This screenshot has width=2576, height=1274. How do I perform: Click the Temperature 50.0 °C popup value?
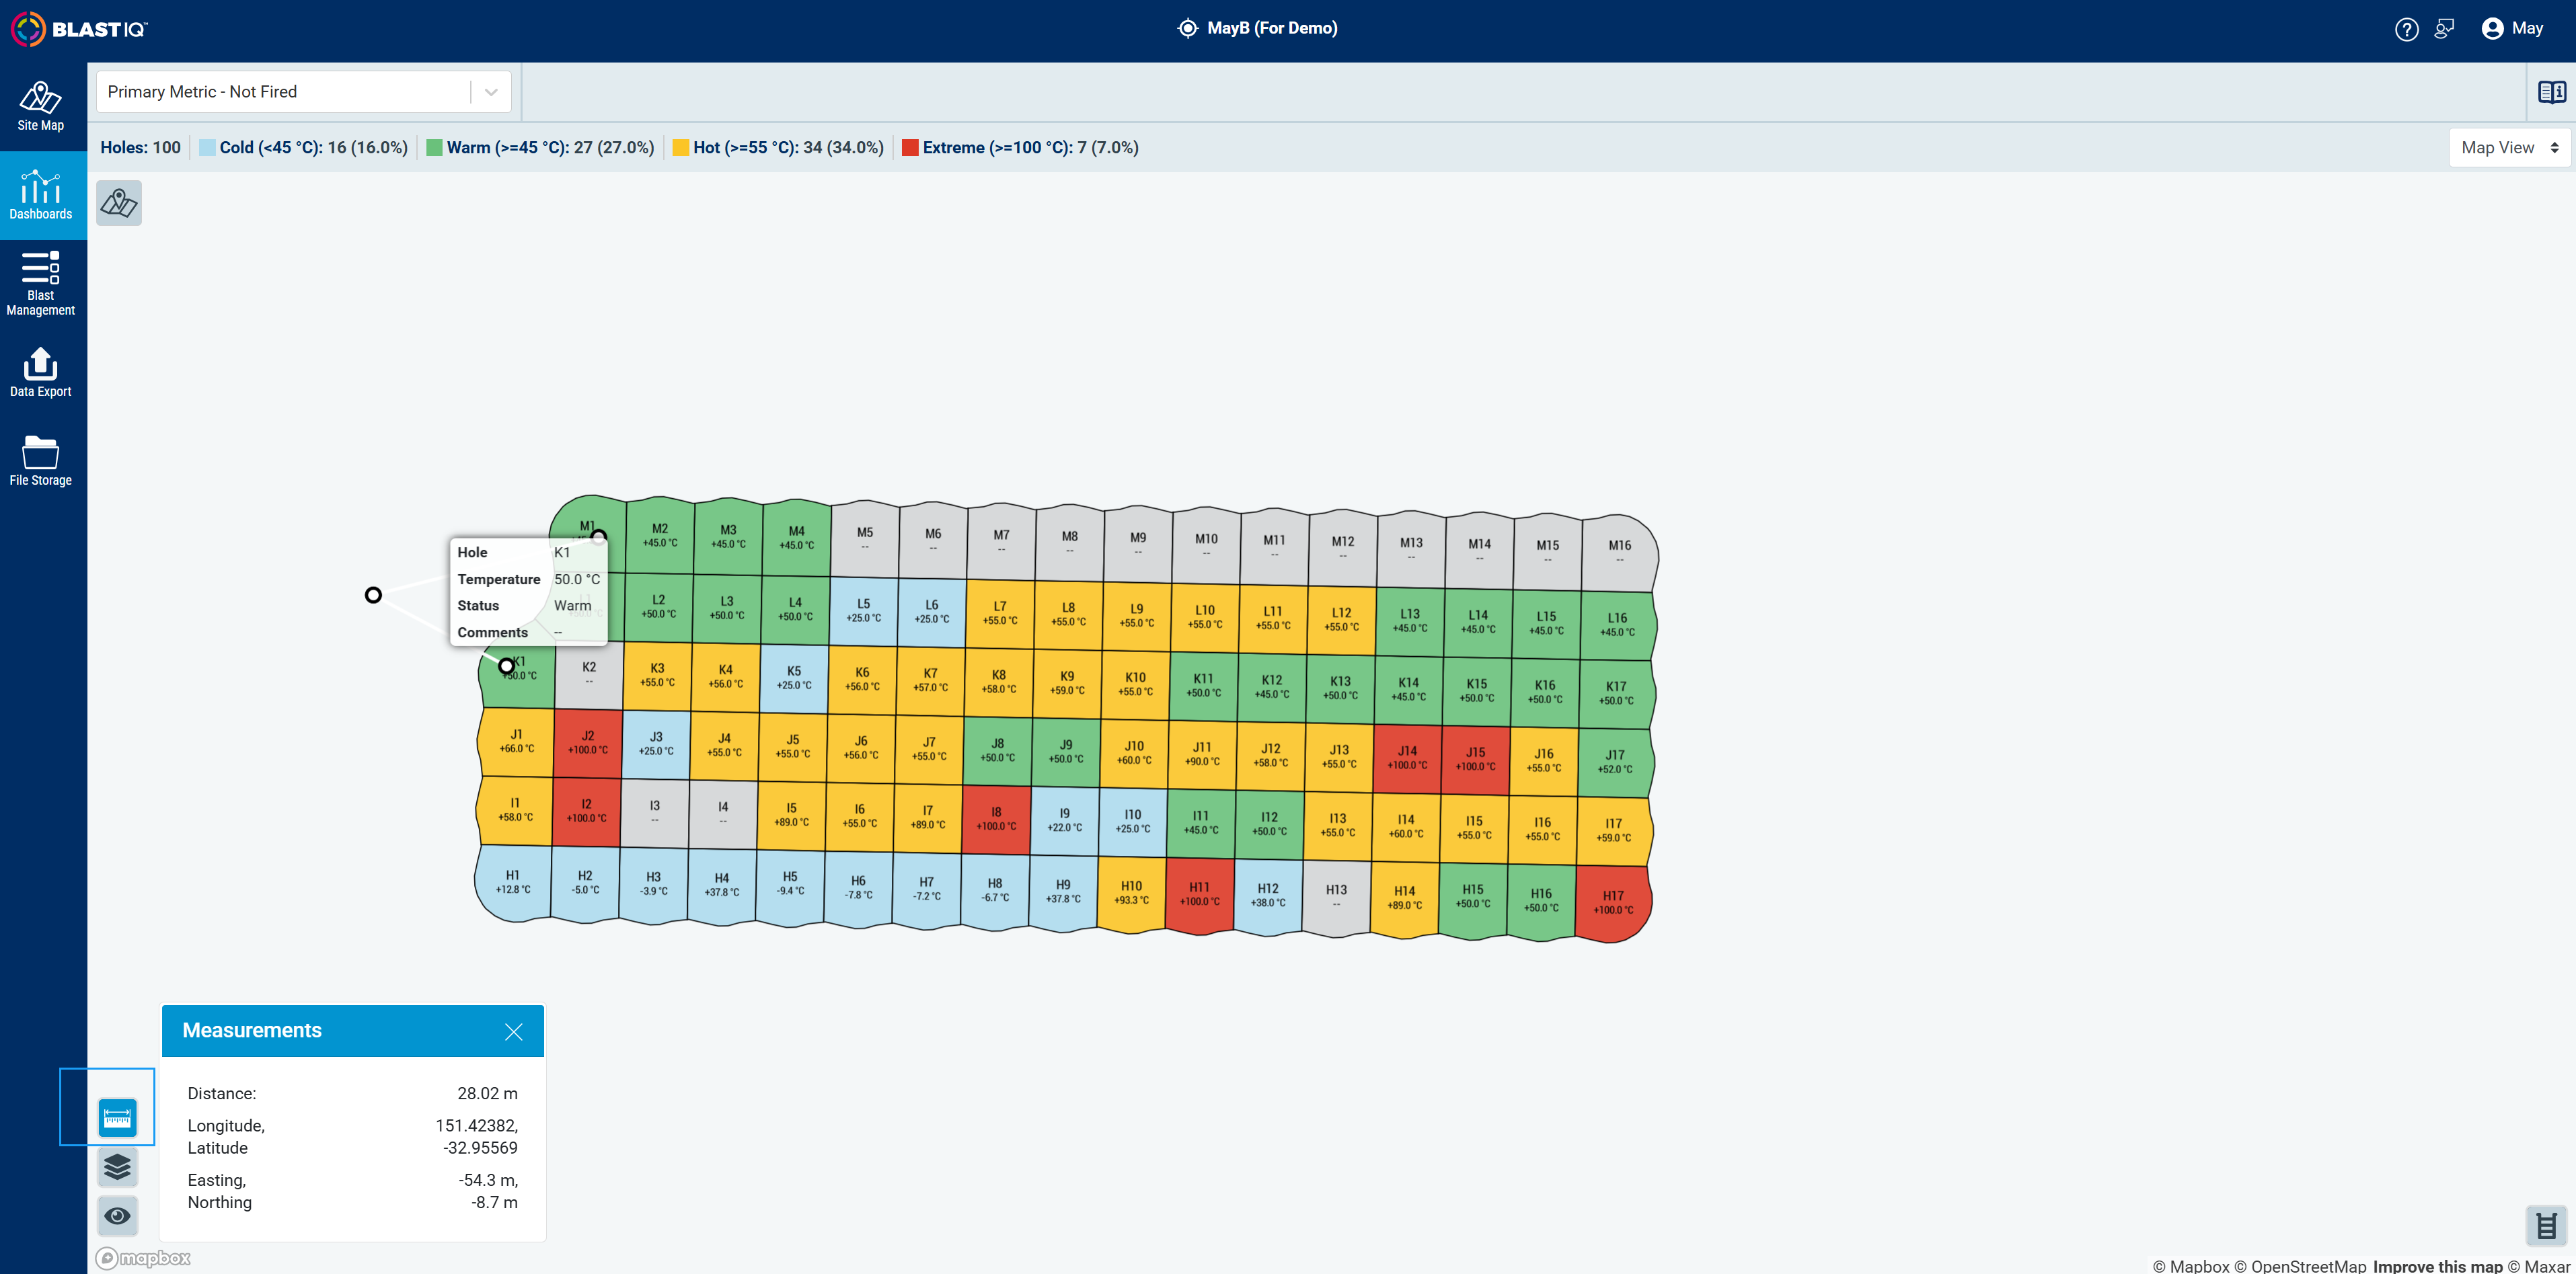(x=577, y=580)
